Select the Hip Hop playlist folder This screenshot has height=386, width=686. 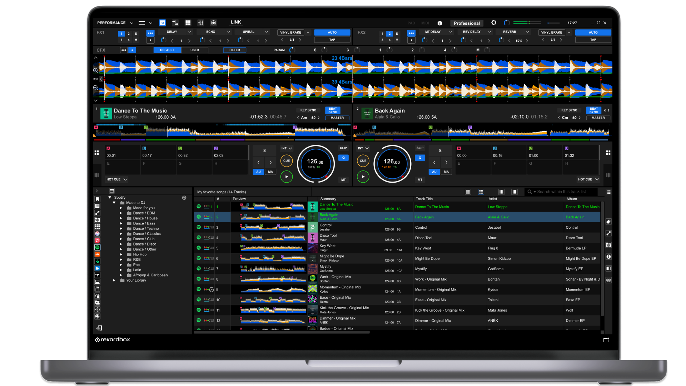(x=140, y=254)
